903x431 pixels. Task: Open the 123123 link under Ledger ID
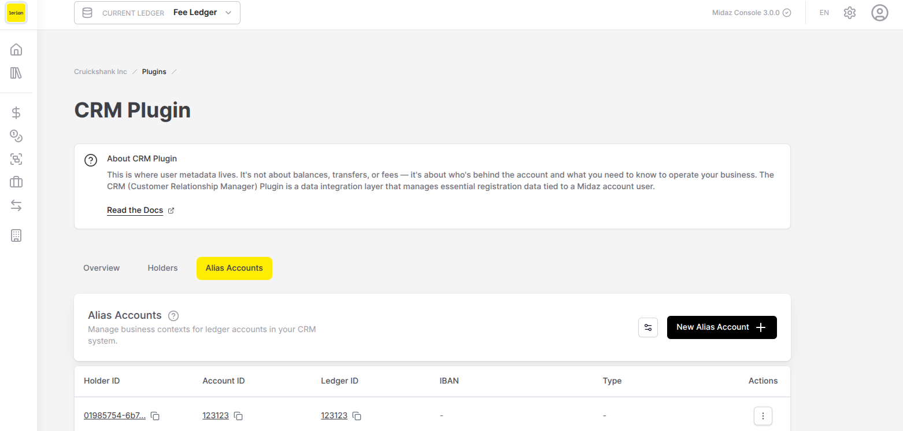pos(334,416)
